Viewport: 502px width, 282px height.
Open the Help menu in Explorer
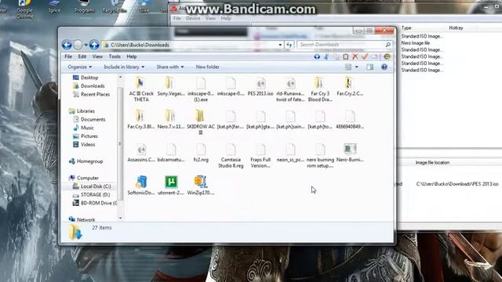point(132,56)
